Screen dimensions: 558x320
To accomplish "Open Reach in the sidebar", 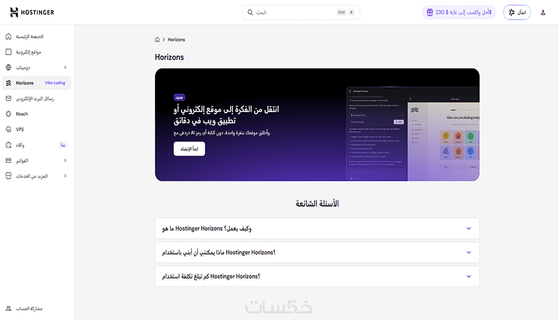I will click(22, 114).
